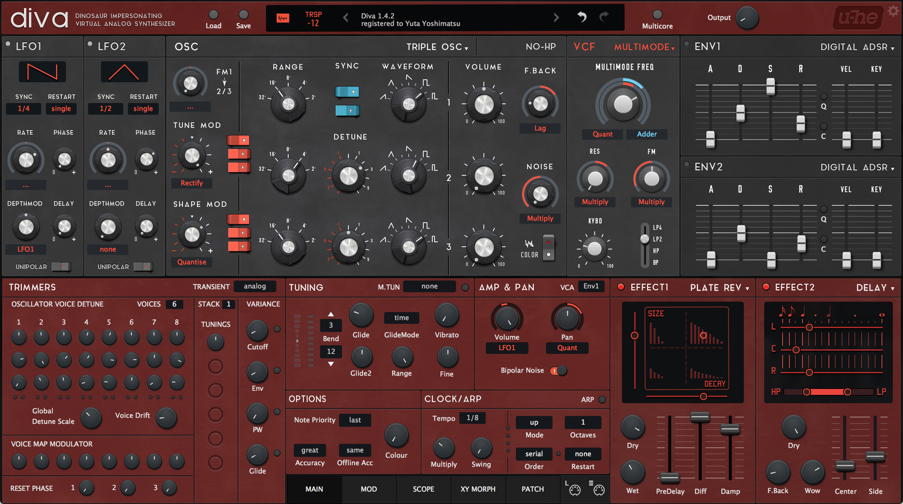Screen dimensions: 903x504
Task: Click the red MIDI activity waveform icon
Action: point(283,18)
